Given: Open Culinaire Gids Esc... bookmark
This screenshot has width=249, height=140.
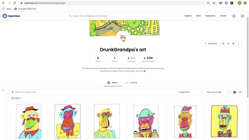Looking at the screenshot, I should click(26, 9).
